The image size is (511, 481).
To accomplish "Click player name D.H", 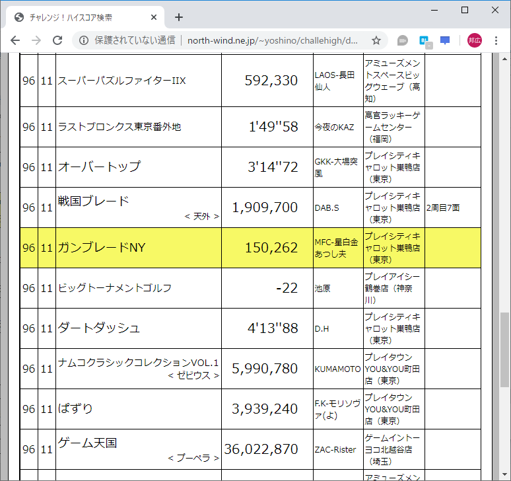I will tap(322, 329).
